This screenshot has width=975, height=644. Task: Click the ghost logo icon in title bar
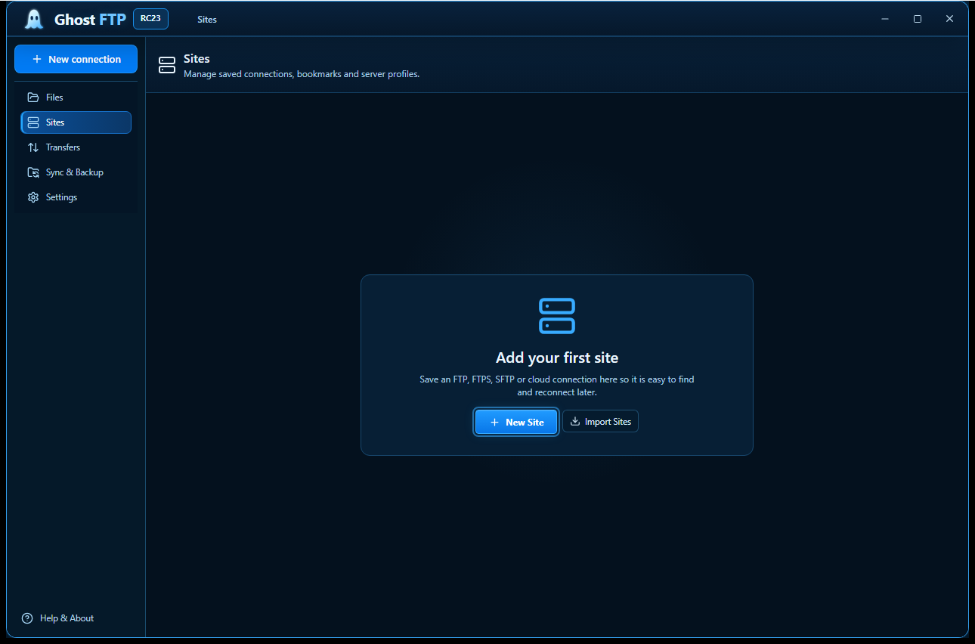point(34,19)
